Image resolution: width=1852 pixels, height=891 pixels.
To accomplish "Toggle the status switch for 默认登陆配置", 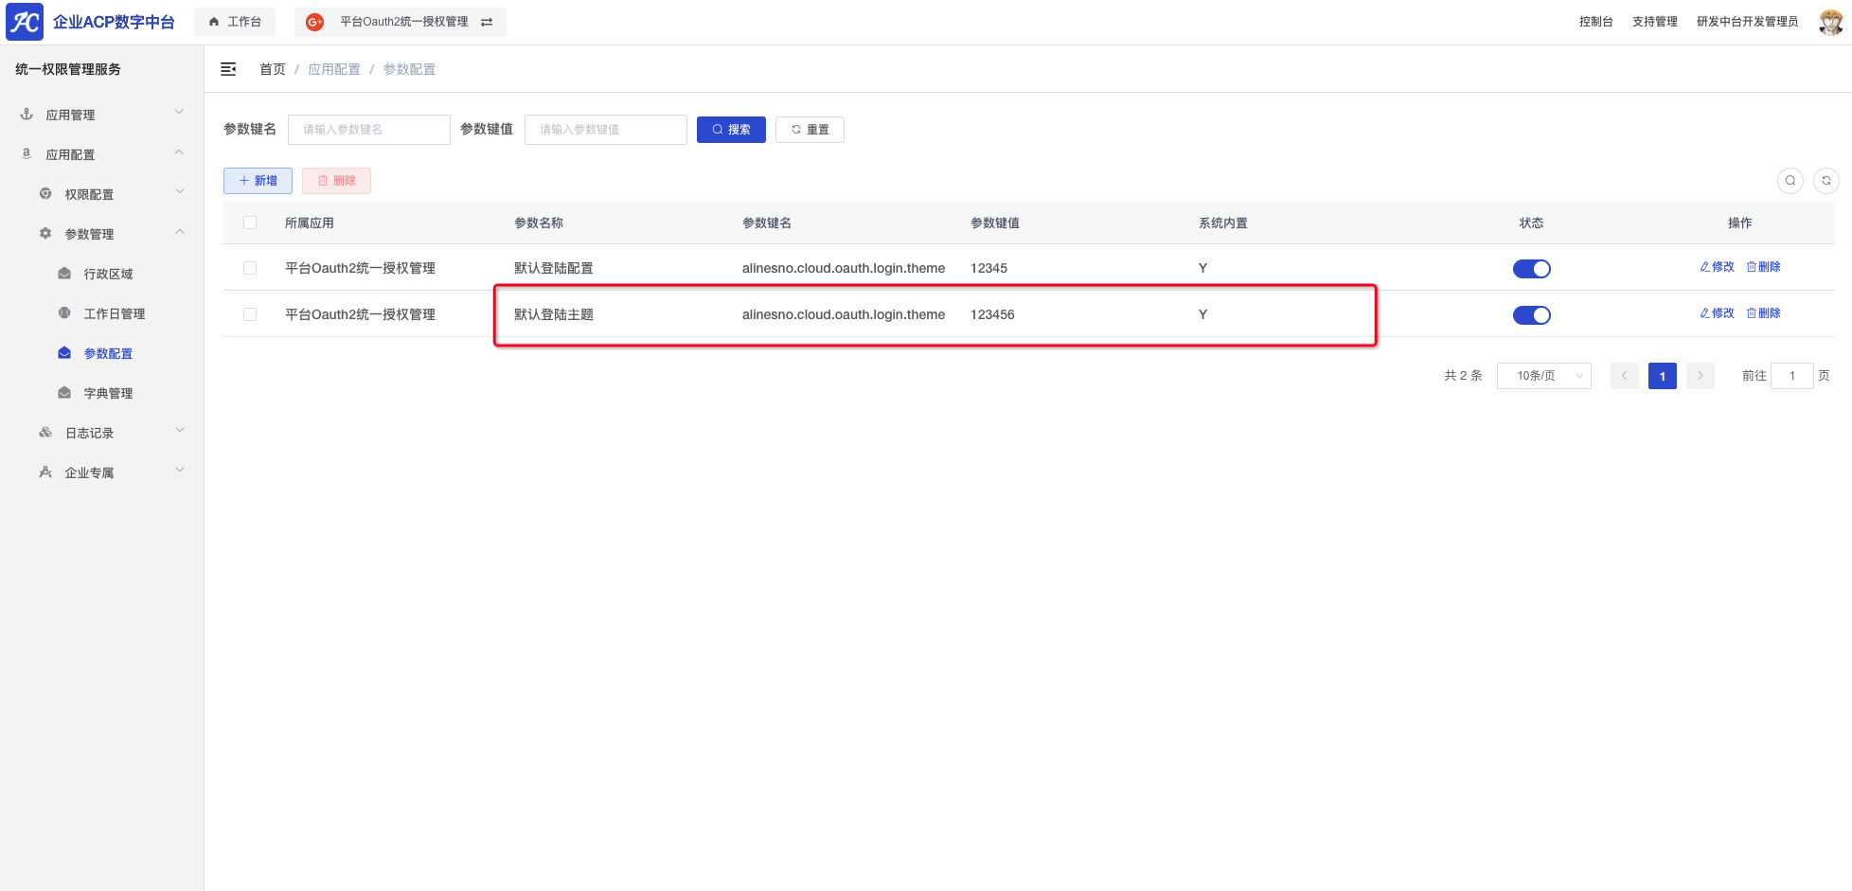I will [1531, 269].
